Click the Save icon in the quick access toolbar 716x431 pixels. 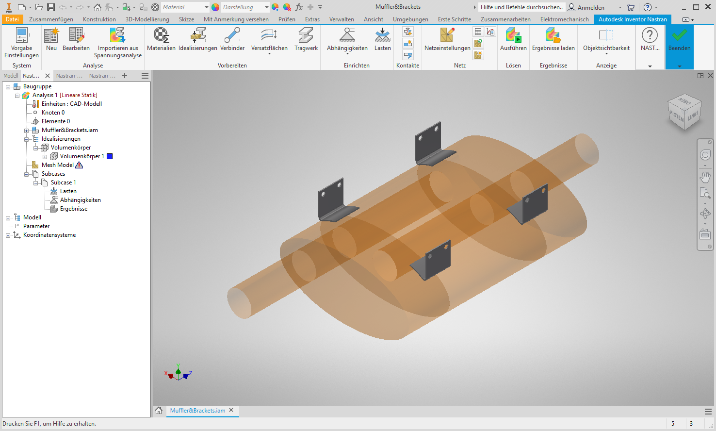51,7
